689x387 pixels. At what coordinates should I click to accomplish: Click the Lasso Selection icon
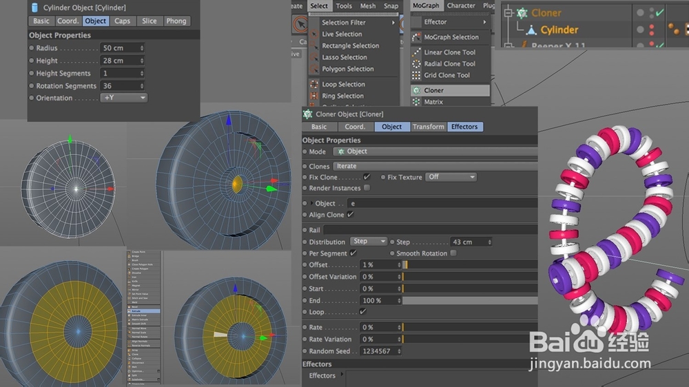coord(313,57)
